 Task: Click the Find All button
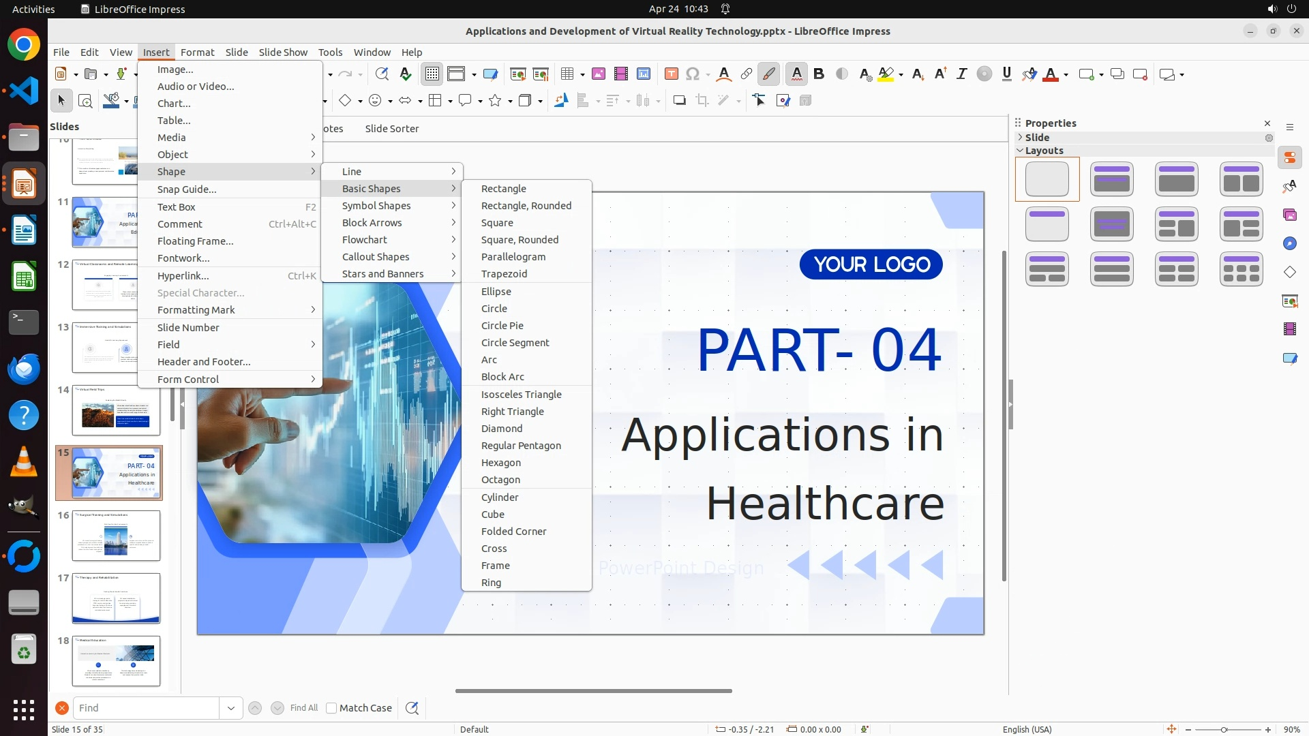303,708
